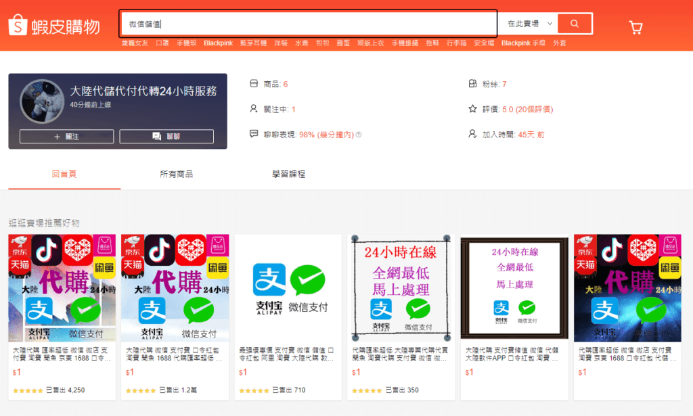Viewport: 693px width, 416px height.
Task: Click the 口罩 suggested keyword
Action: [162, 43]
